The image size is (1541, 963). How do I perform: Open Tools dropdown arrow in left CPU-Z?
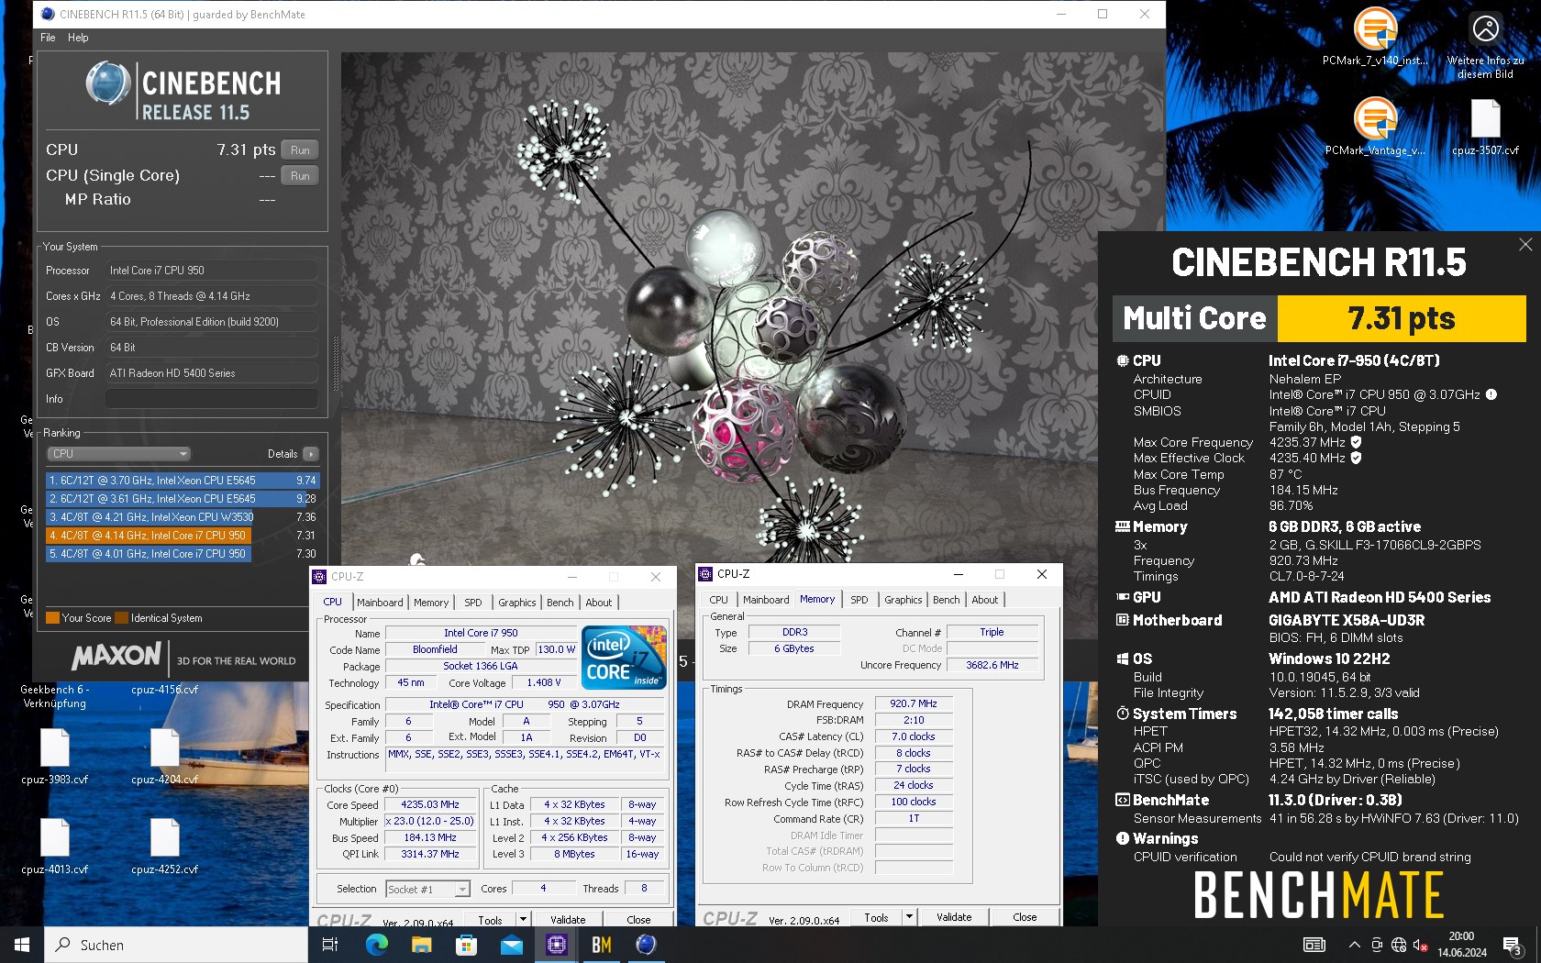point(523,919)
